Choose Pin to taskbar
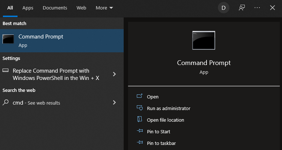 161,143
